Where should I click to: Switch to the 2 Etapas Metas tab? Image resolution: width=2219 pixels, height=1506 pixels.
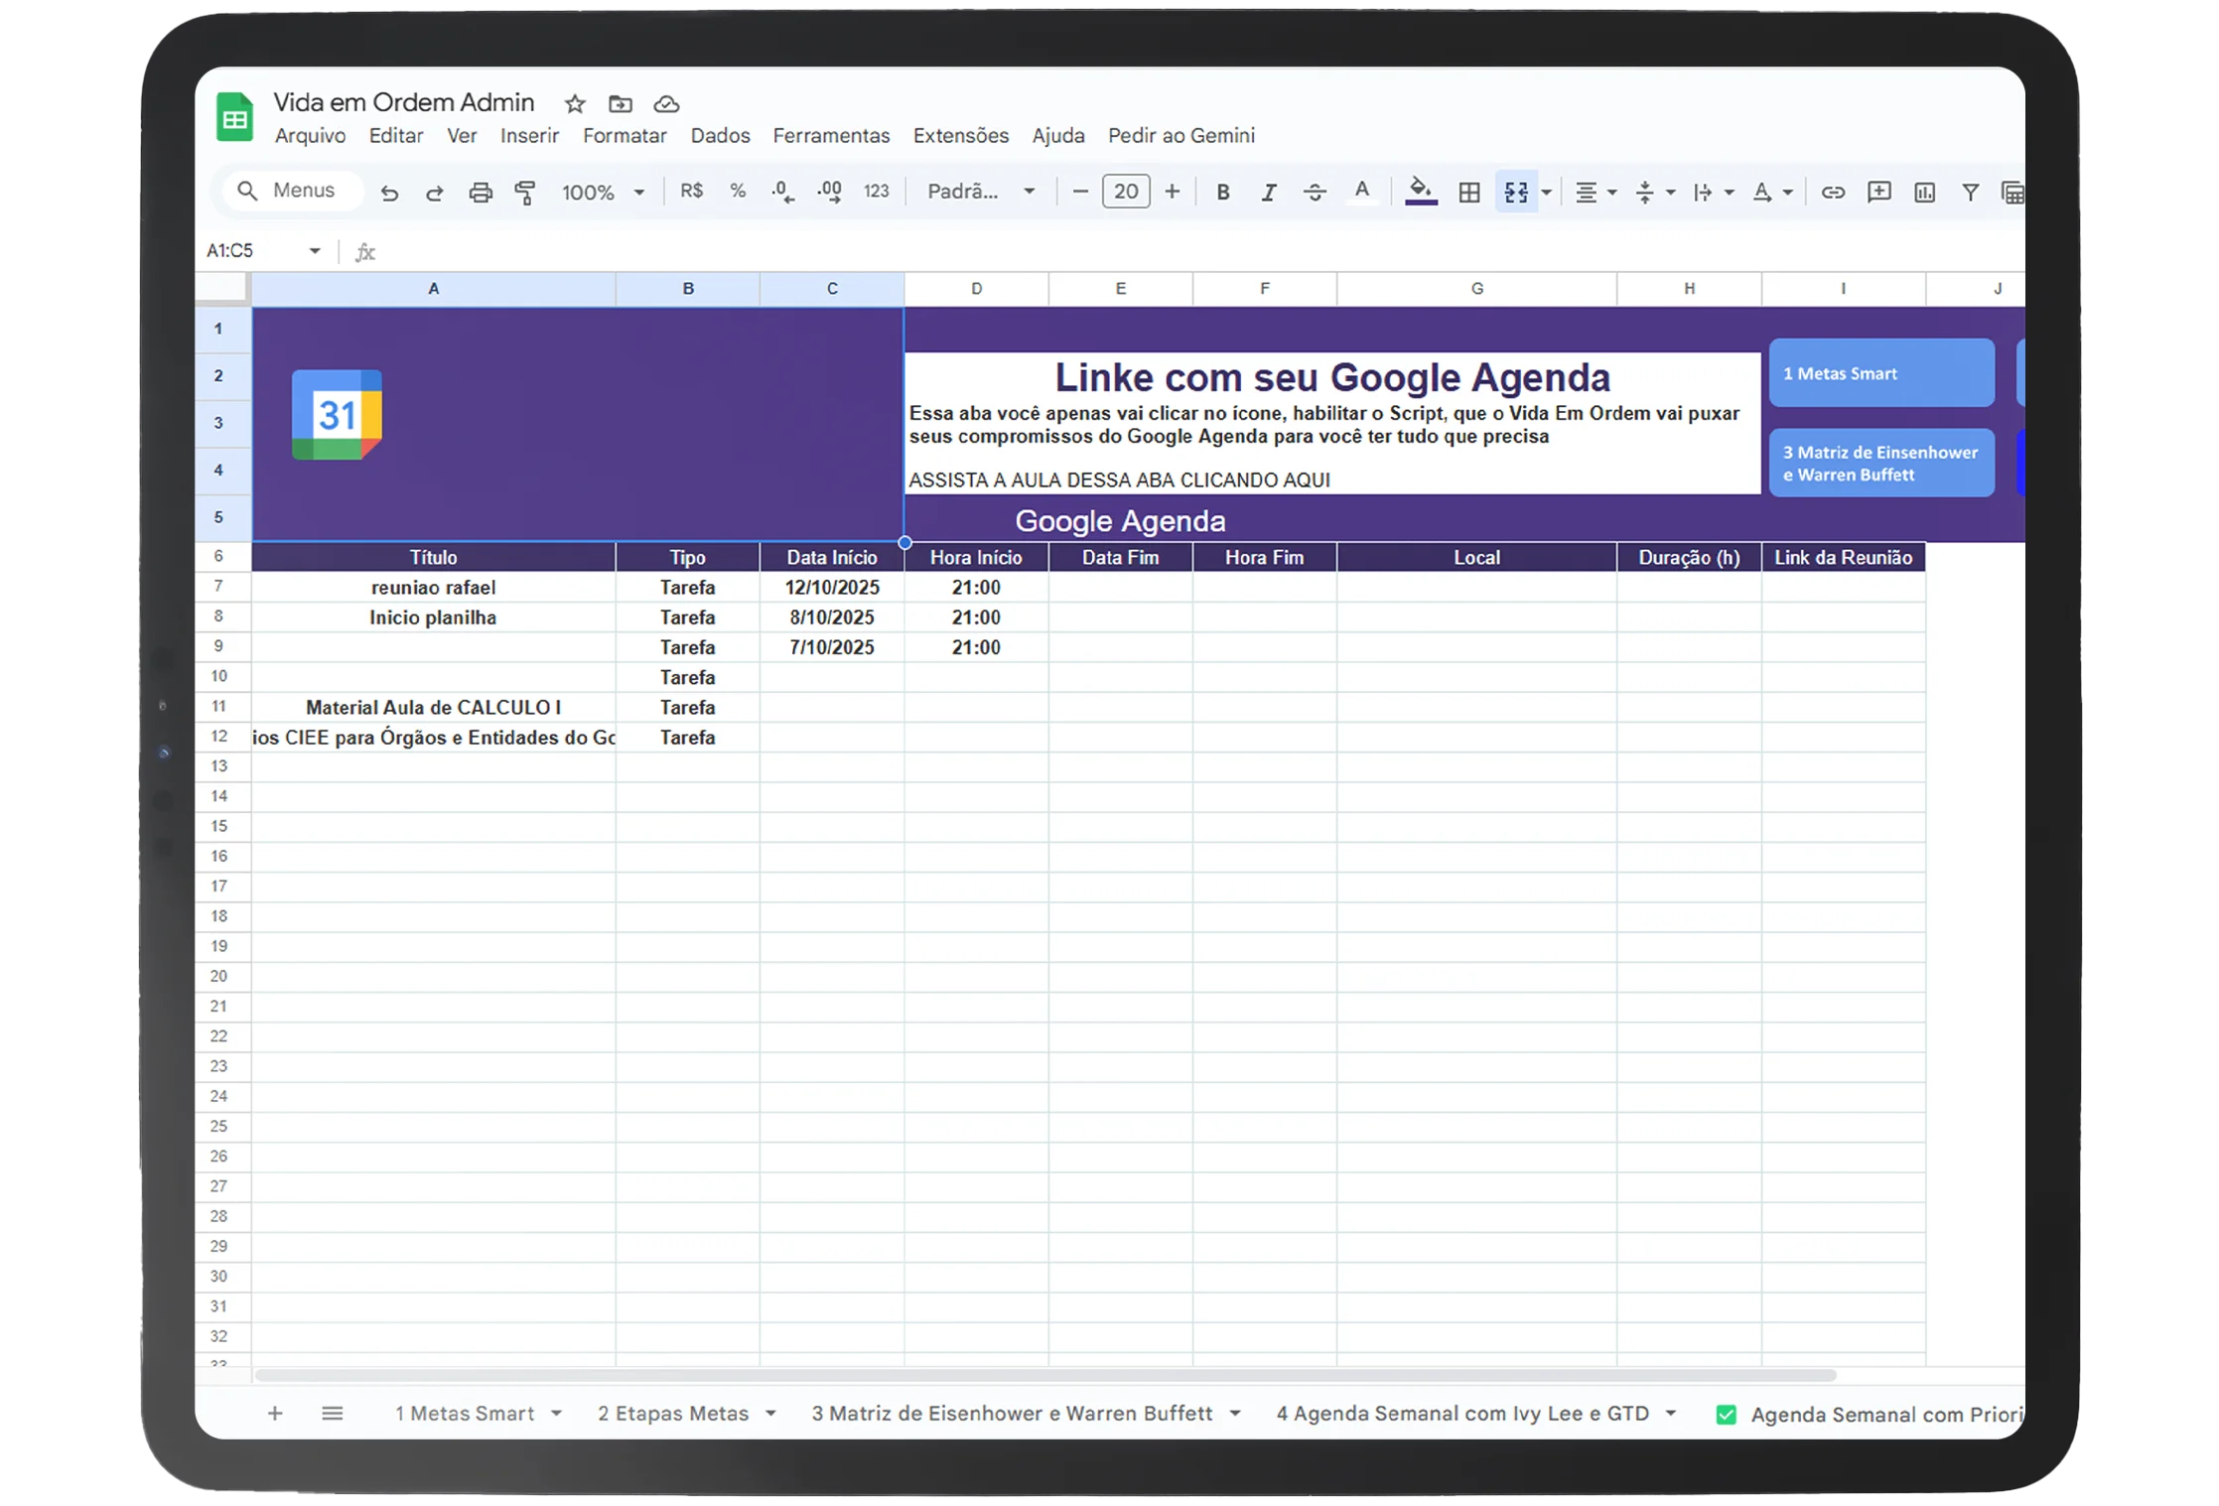[x=673, y=1413]
